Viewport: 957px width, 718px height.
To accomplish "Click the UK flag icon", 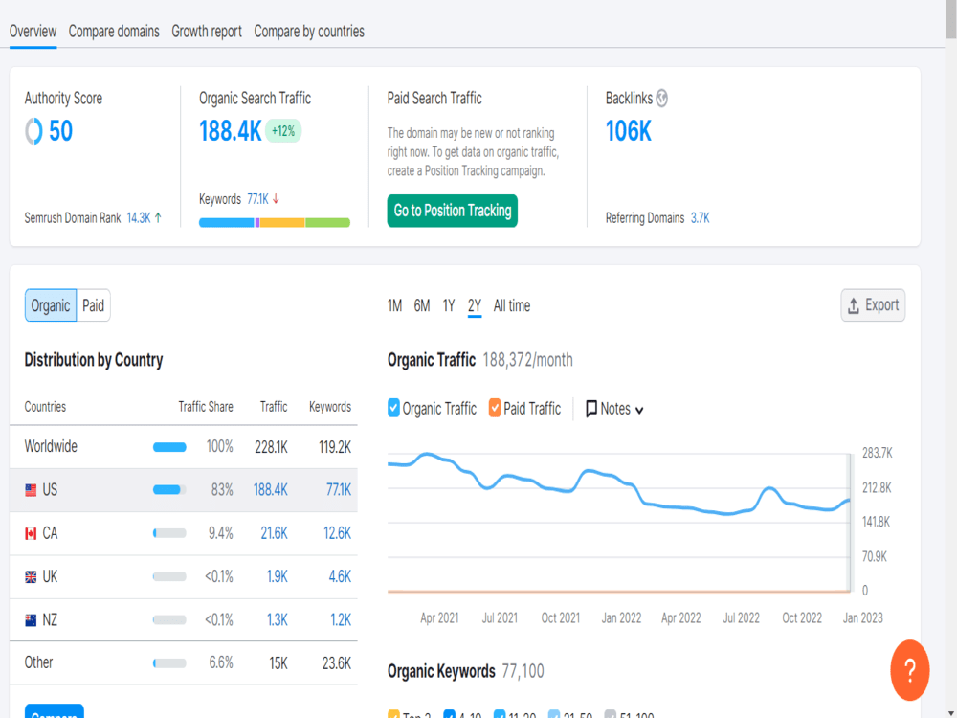I will tap(31, 577).
